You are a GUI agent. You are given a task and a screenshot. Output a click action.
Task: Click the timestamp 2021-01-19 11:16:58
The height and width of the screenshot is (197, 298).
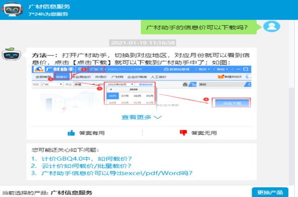tap(143, 43)
